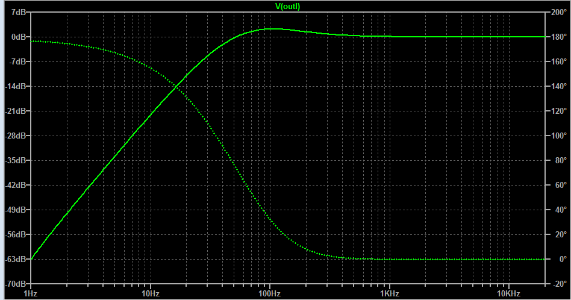Click the 7dB left axis label
This screenshot has height=300, width=571.
coord(19,13)
